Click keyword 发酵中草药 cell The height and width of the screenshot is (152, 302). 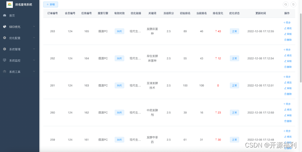click(x=153, y=140)
